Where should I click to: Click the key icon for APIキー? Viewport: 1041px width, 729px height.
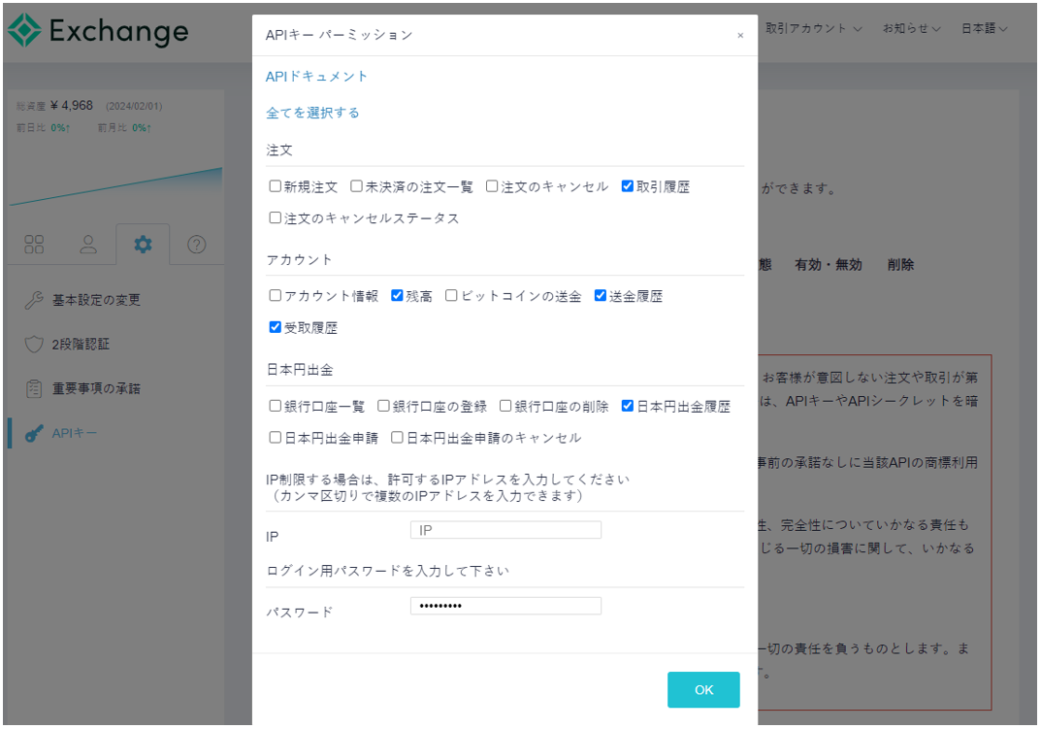pos(34,433)
